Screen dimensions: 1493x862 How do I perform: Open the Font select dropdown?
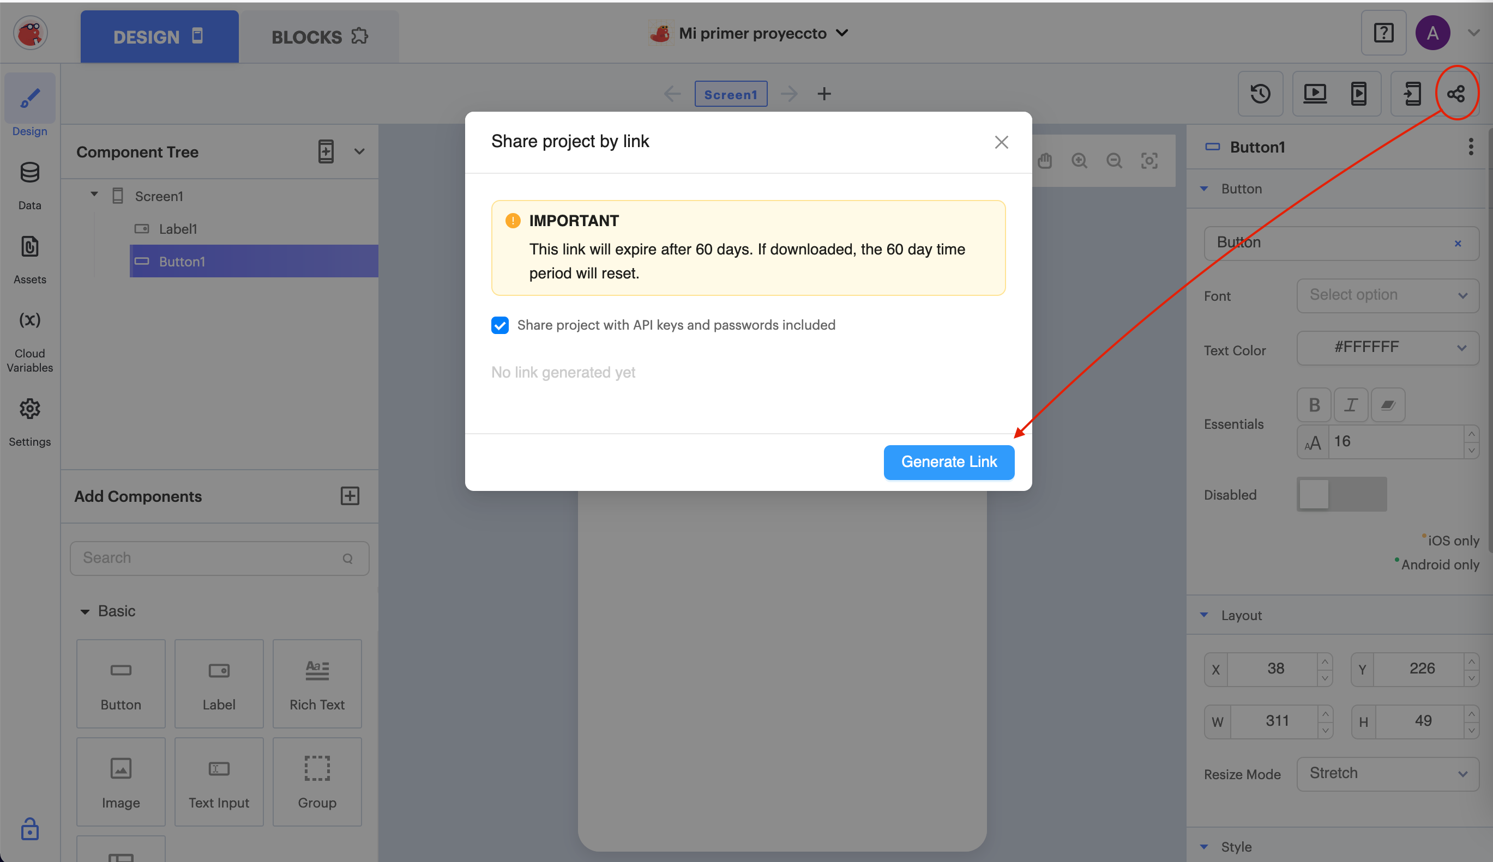(x=1387, y=295)
